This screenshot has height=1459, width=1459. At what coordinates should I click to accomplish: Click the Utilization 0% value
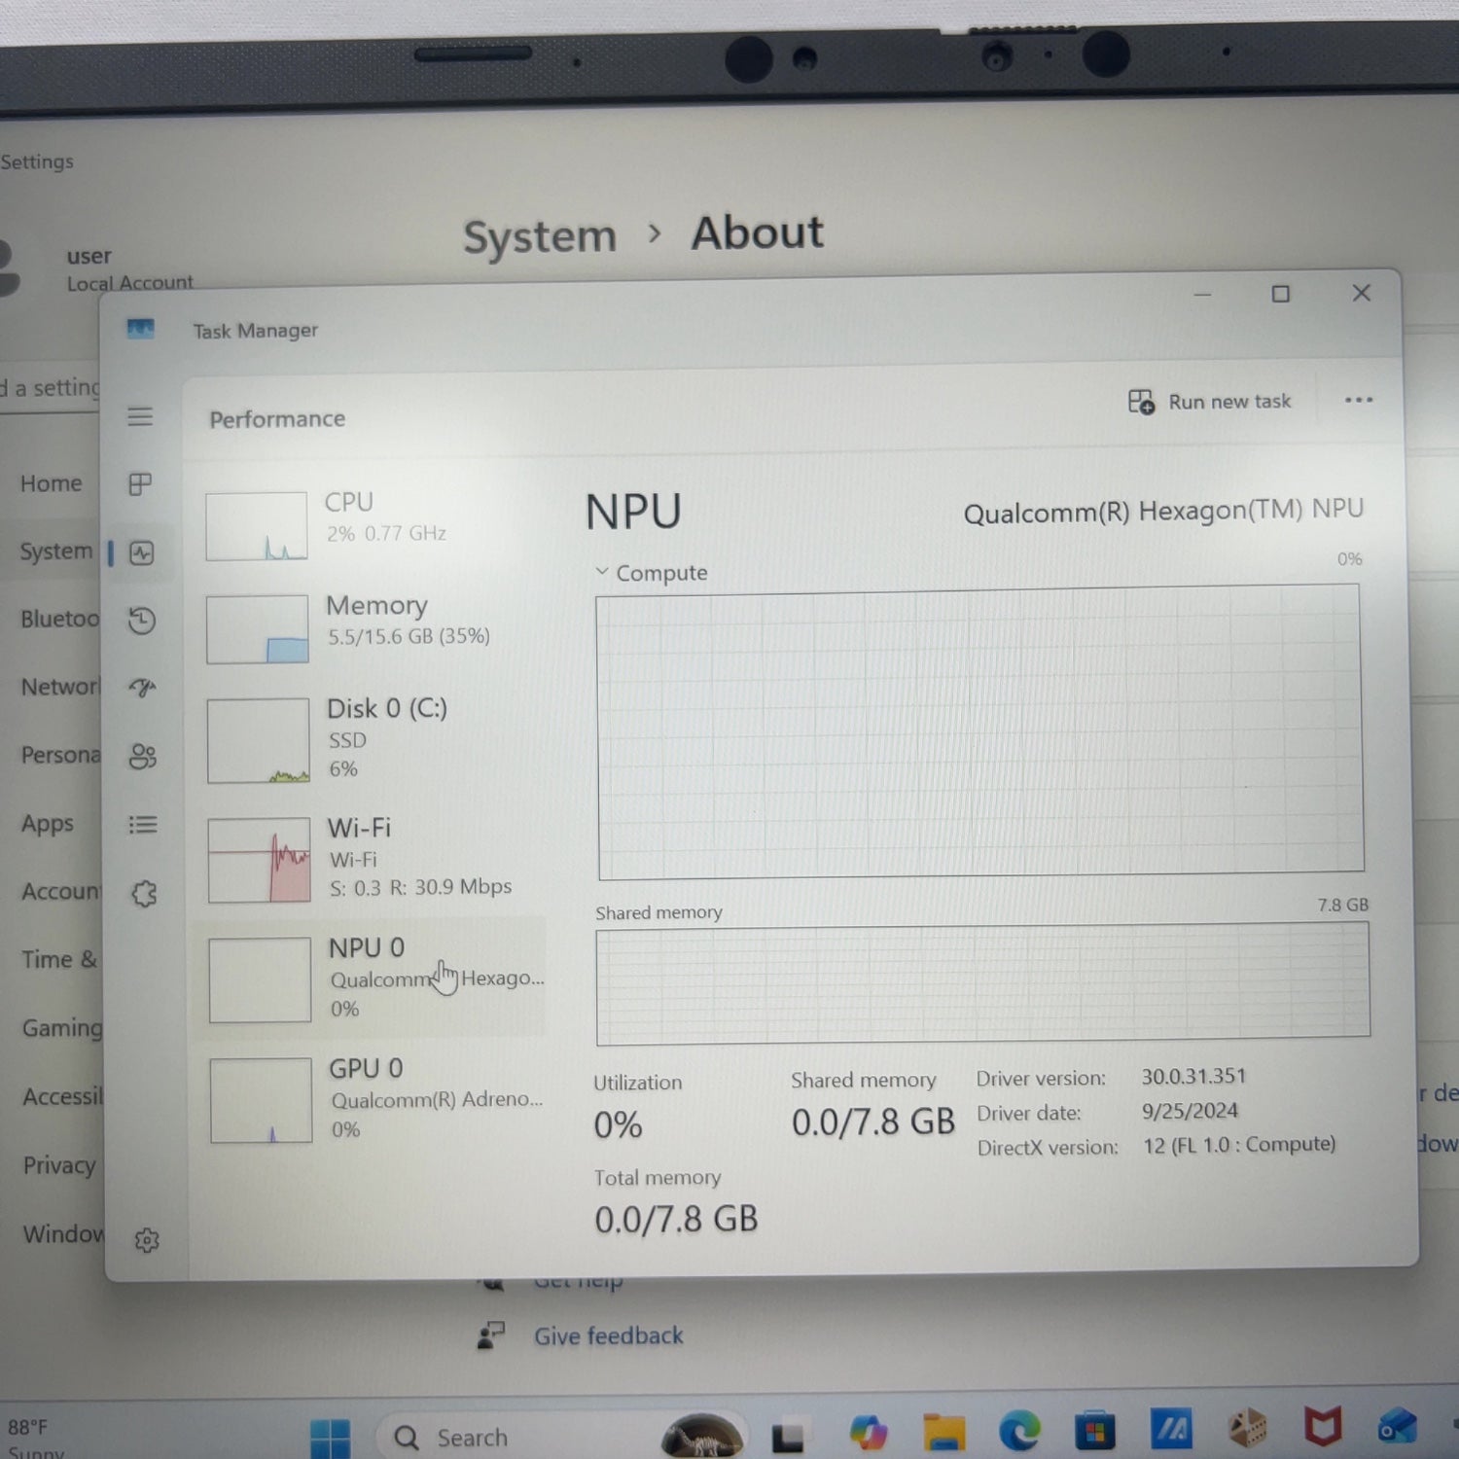[x=618, y=1125]
